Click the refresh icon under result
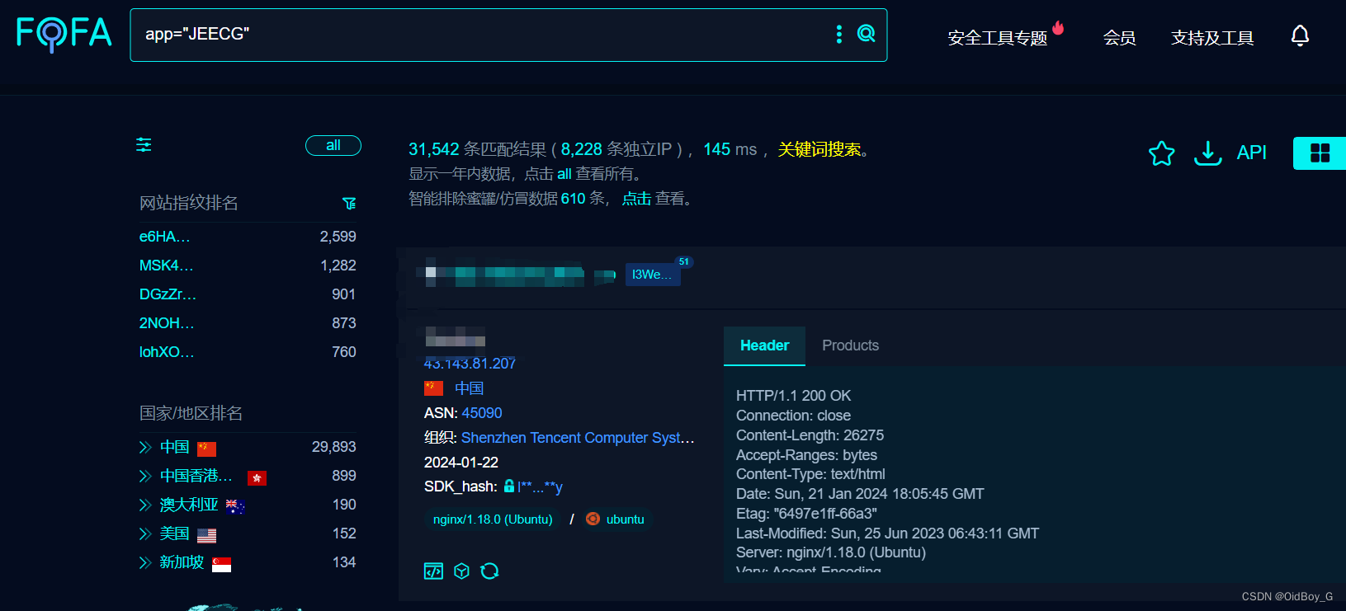 (x=489, y=571)
